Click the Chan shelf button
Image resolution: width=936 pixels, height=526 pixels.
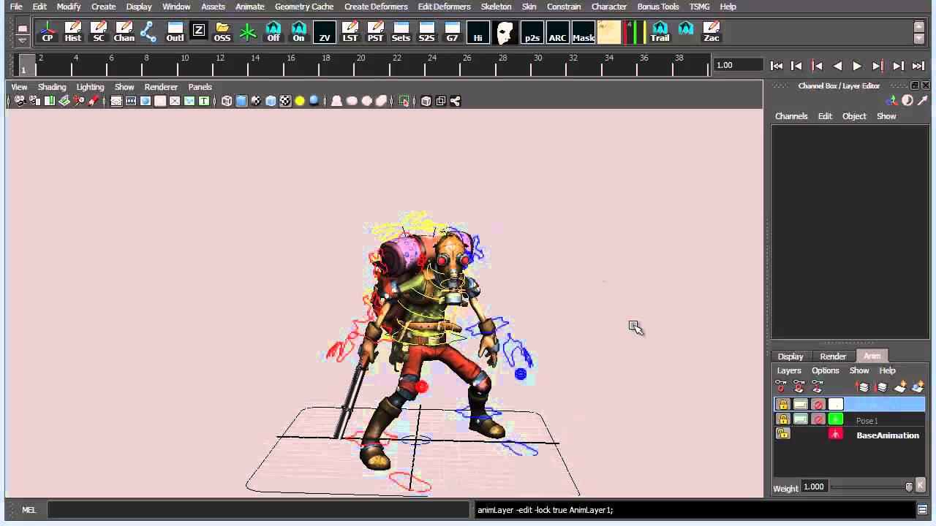pyautogui.click(x=124, y=32)
